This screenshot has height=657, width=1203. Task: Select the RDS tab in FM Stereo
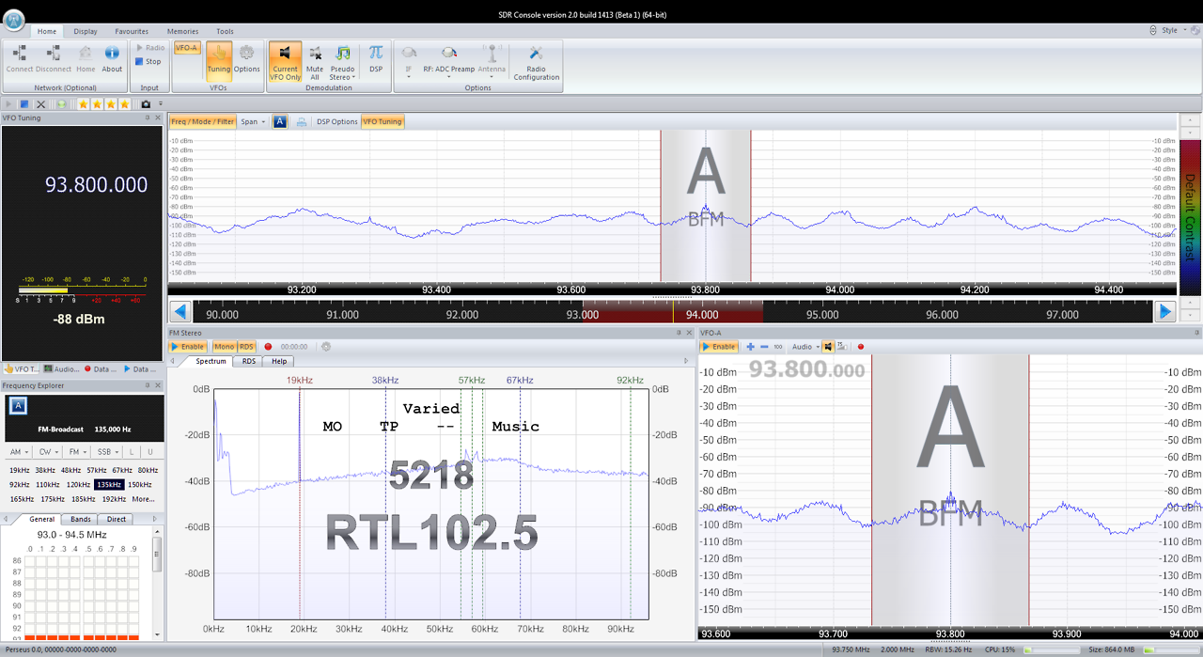249,361
